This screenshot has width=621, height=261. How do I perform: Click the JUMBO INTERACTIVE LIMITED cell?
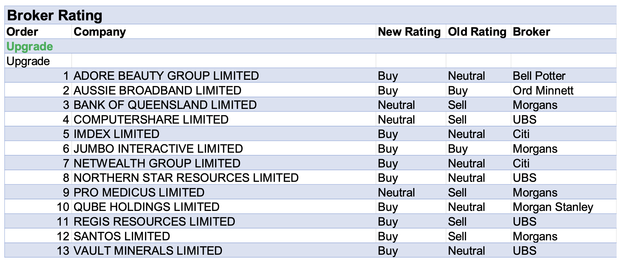pyautogui.click(x=158, y=149)
